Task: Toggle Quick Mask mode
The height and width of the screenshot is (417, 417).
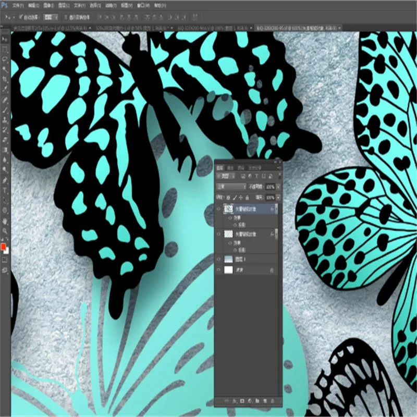Action: 5,260
